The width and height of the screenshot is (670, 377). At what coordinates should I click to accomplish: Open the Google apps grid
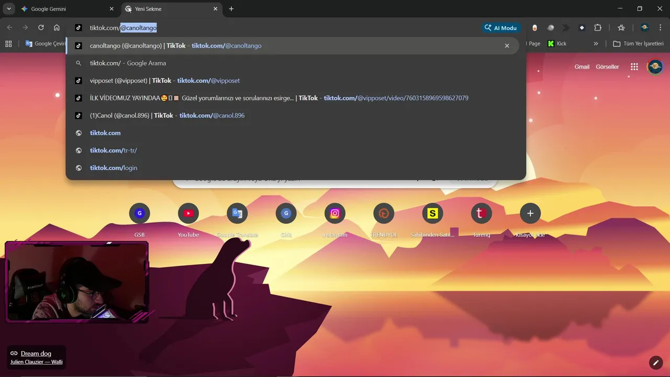[634, 66]
